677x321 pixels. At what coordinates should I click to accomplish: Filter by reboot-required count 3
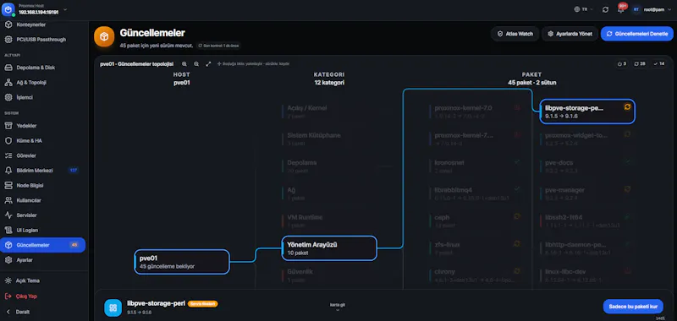point(622,63)
